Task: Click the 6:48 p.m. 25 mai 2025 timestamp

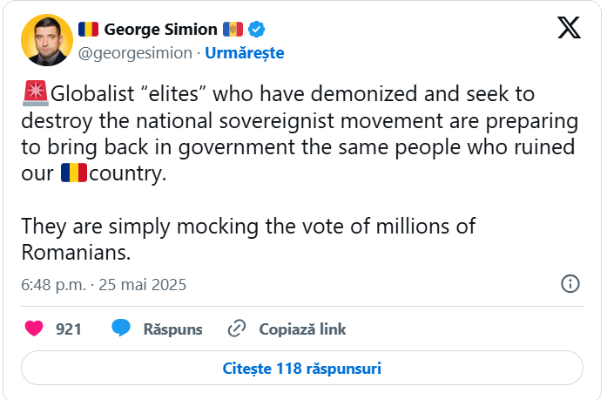Action: pyautogui.click(x=104, y=284)
